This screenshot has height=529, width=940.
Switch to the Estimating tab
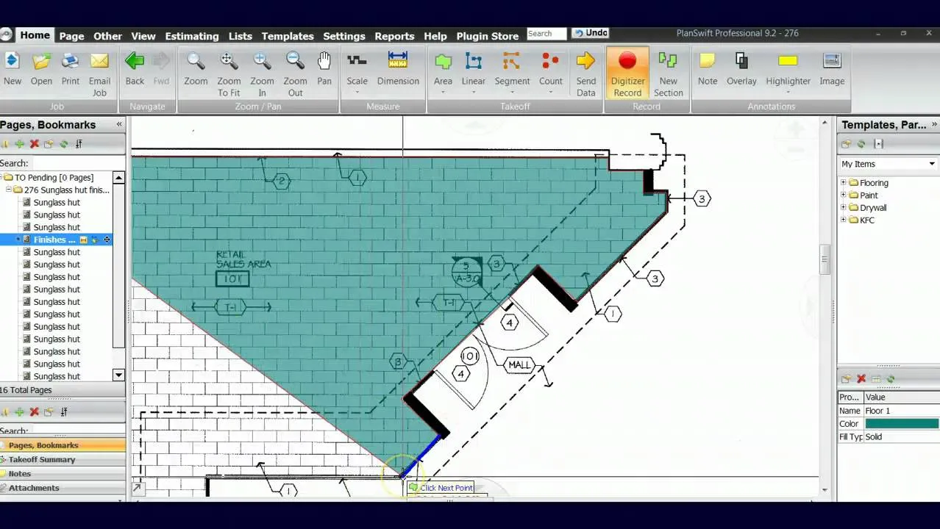point(192,36)
